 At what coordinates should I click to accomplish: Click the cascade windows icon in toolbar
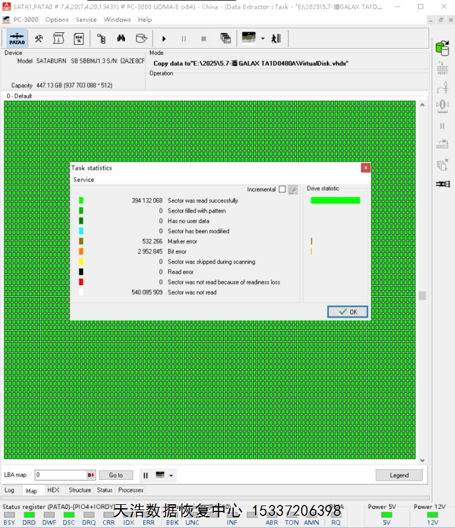pyautogui.click(x=225, y=38)
